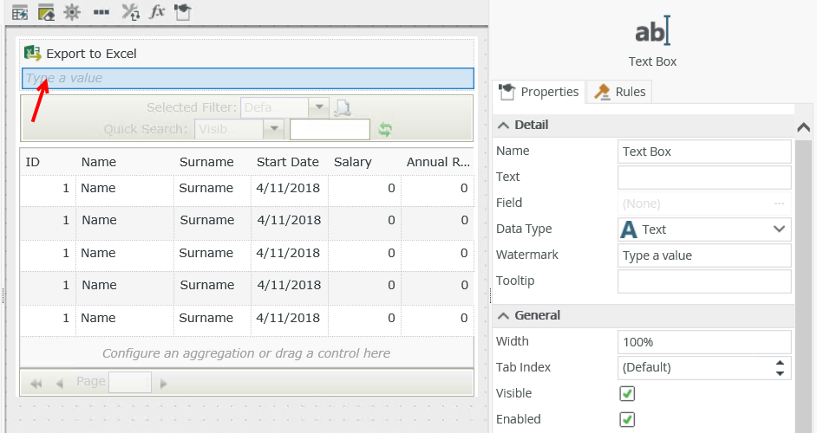Click the green refresh icon near Quick Search
817x433 pixels.
pyautogui.click(x=385, y=129)
